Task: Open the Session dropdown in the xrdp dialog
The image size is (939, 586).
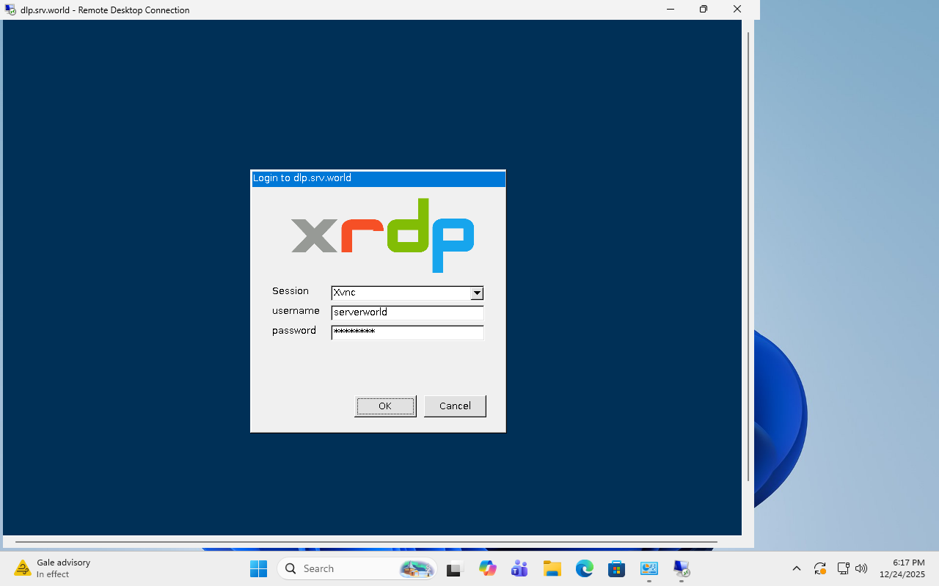Action: coord(477,293)
